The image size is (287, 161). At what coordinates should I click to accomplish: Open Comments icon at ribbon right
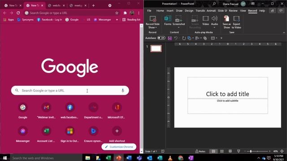[x=281, y=11]
